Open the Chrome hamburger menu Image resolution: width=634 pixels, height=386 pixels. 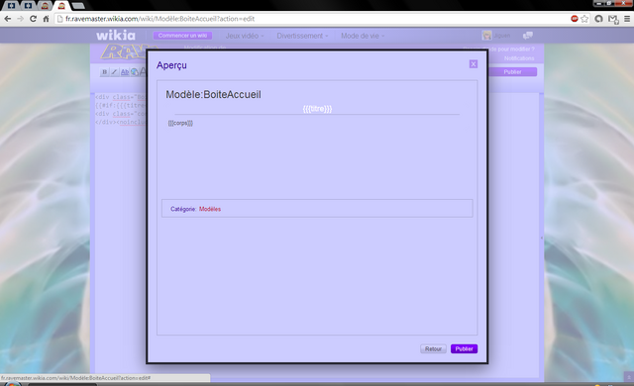(x=627, y=19)
